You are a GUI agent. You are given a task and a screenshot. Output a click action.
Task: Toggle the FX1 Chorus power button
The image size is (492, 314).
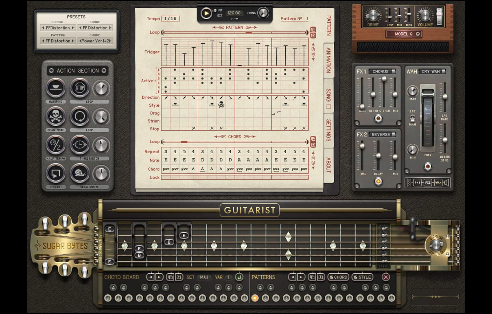click(x=379, y=118)
